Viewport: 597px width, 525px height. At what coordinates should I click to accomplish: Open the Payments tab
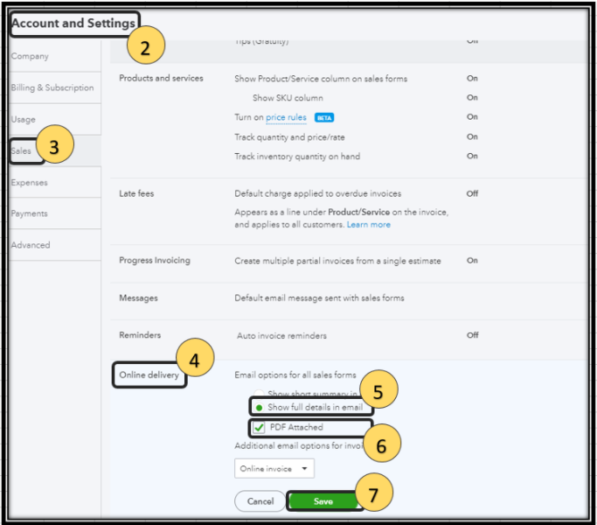(x=30, y=213)
